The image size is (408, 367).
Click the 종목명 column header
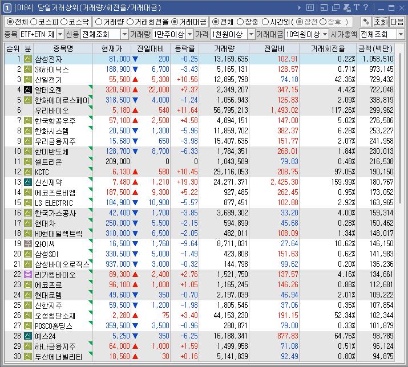pos(63,48)
